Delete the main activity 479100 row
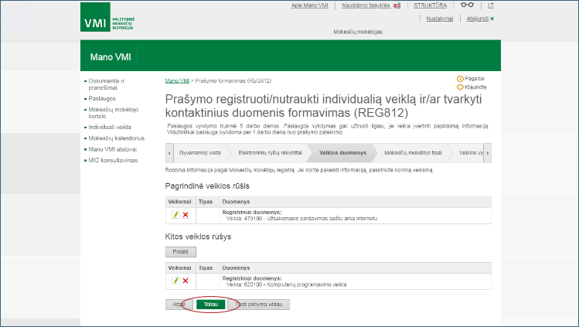 coord(186,214)
